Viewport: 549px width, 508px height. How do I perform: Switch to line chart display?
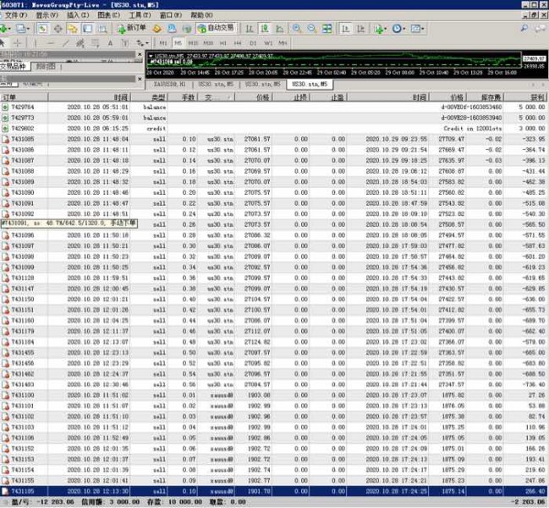[x=280, y=29]
